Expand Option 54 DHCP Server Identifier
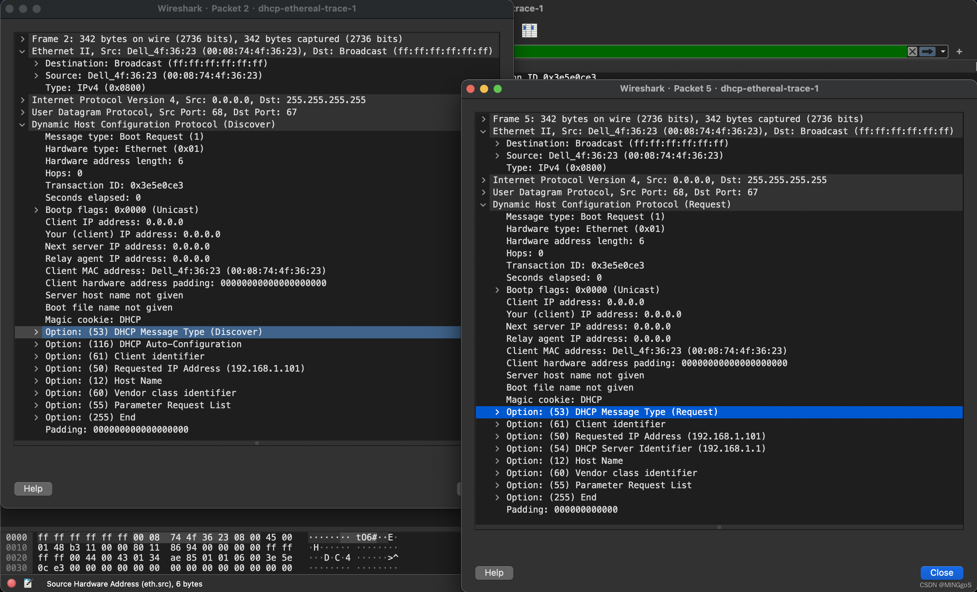This screenshot has height=592, width=977. coord(497,449)
